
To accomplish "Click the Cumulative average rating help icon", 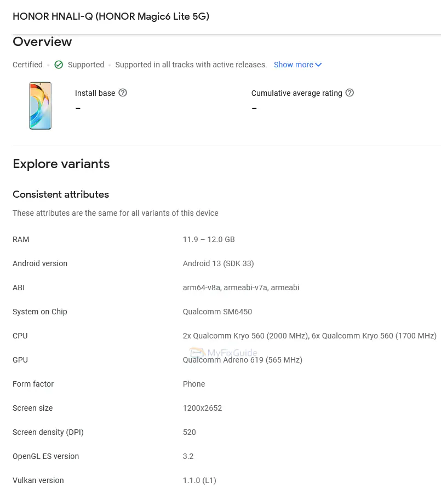I will (350, 93).
